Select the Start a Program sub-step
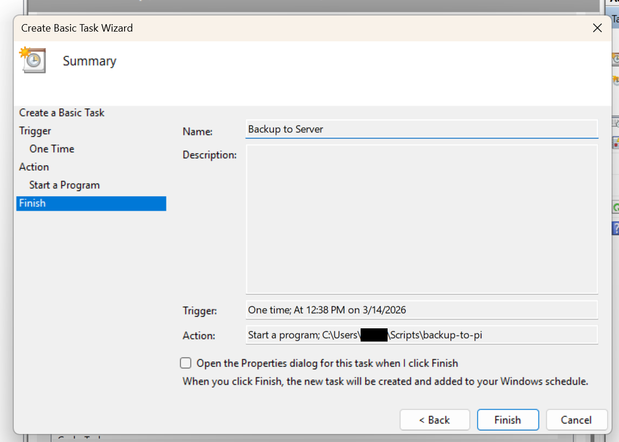The width and height of the screenshot is (619, 442). tap(64, 185)
